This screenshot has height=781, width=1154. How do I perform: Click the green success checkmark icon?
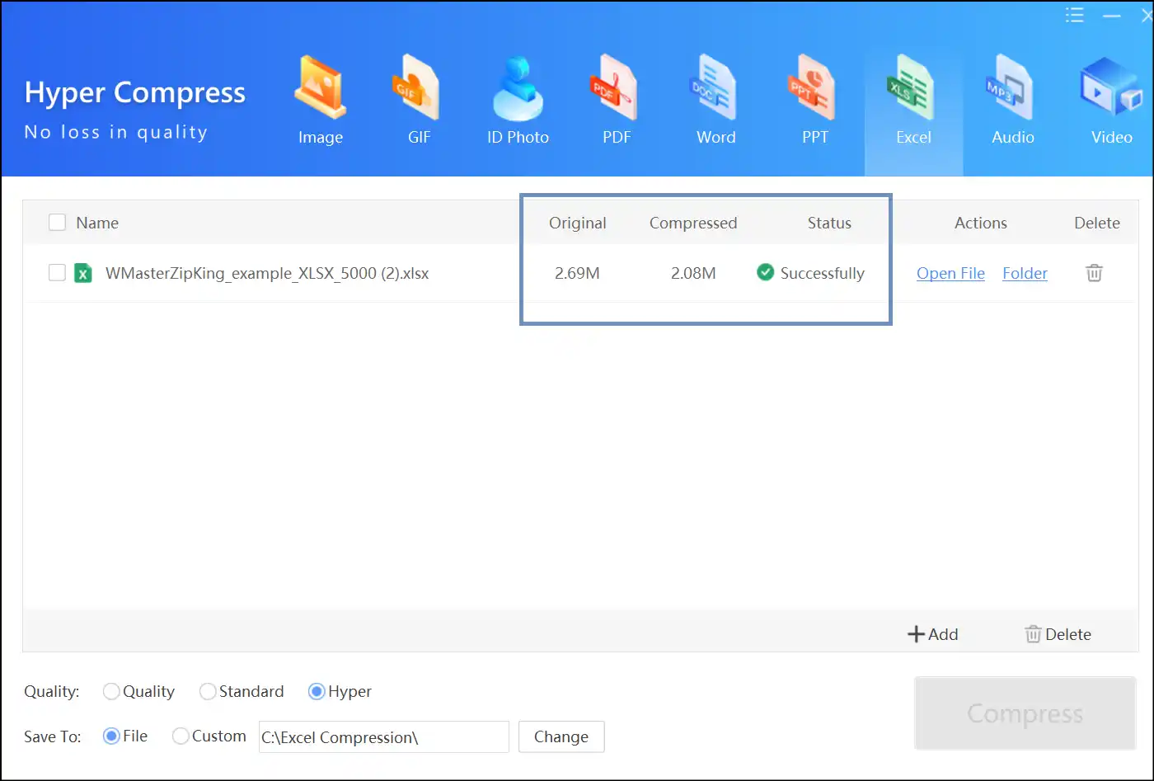point(766,272)
